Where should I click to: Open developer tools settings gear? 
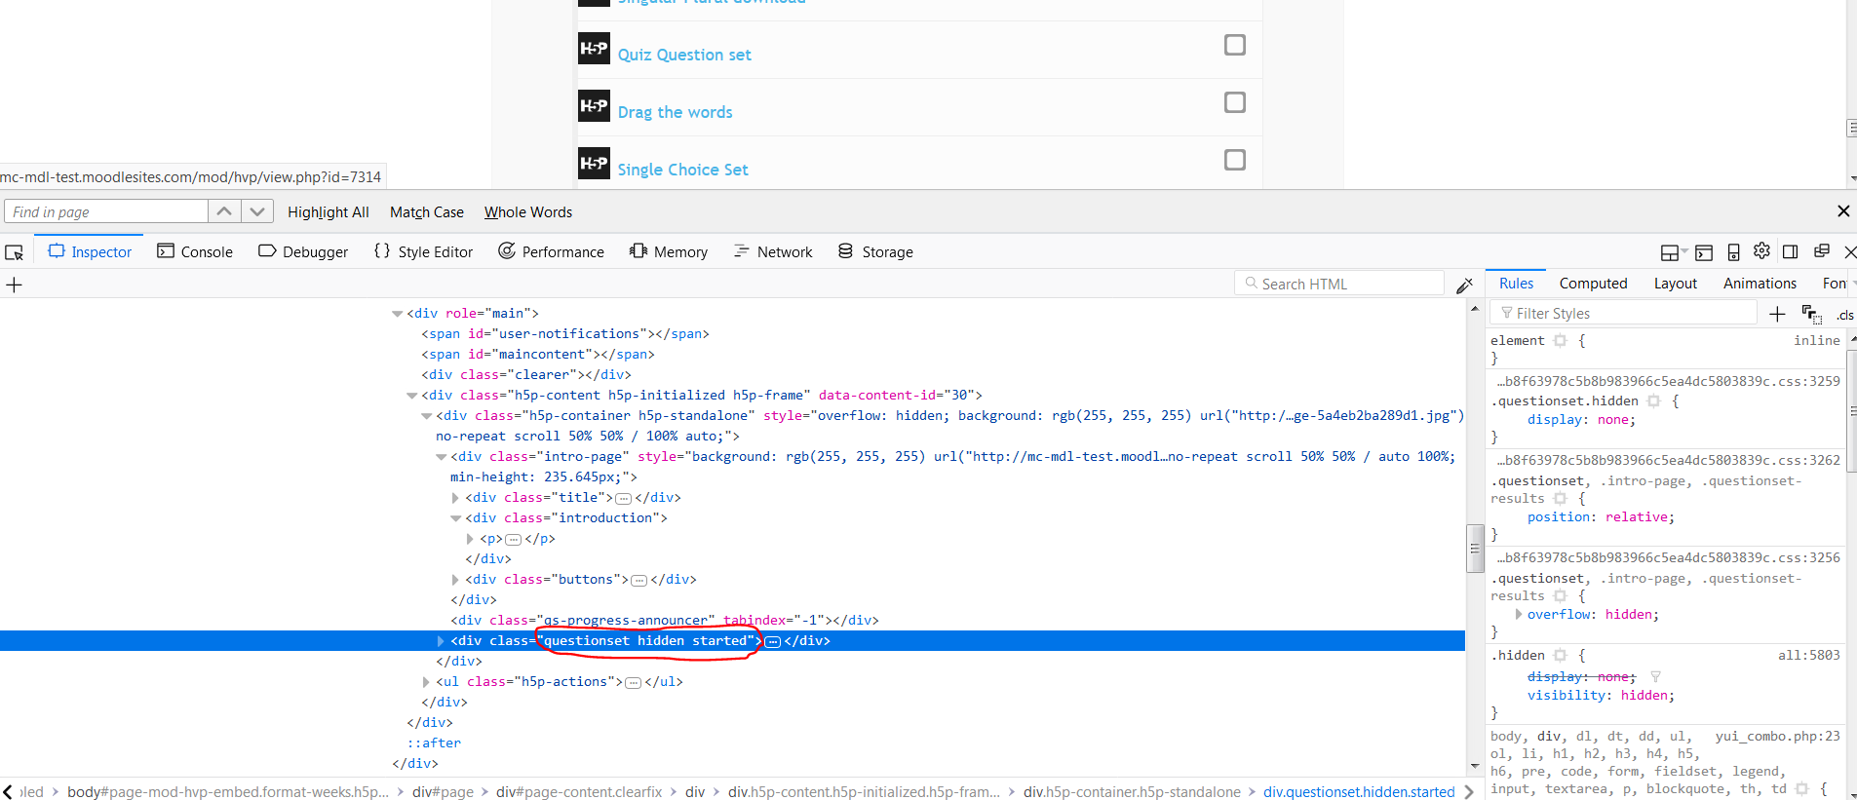(1761, 251)
